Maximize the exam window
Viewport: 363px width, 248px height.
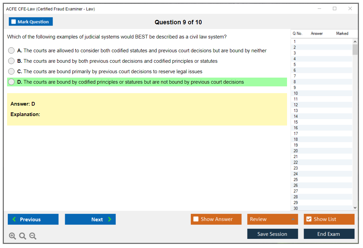(335, 9)
